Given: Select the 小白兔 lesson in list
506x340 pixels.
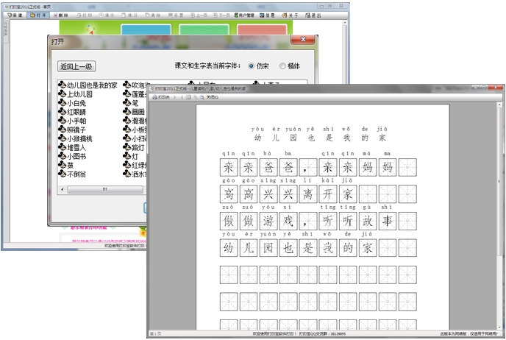Looking at the screenshot, I should pyautogui.click(x=77, y=103).
